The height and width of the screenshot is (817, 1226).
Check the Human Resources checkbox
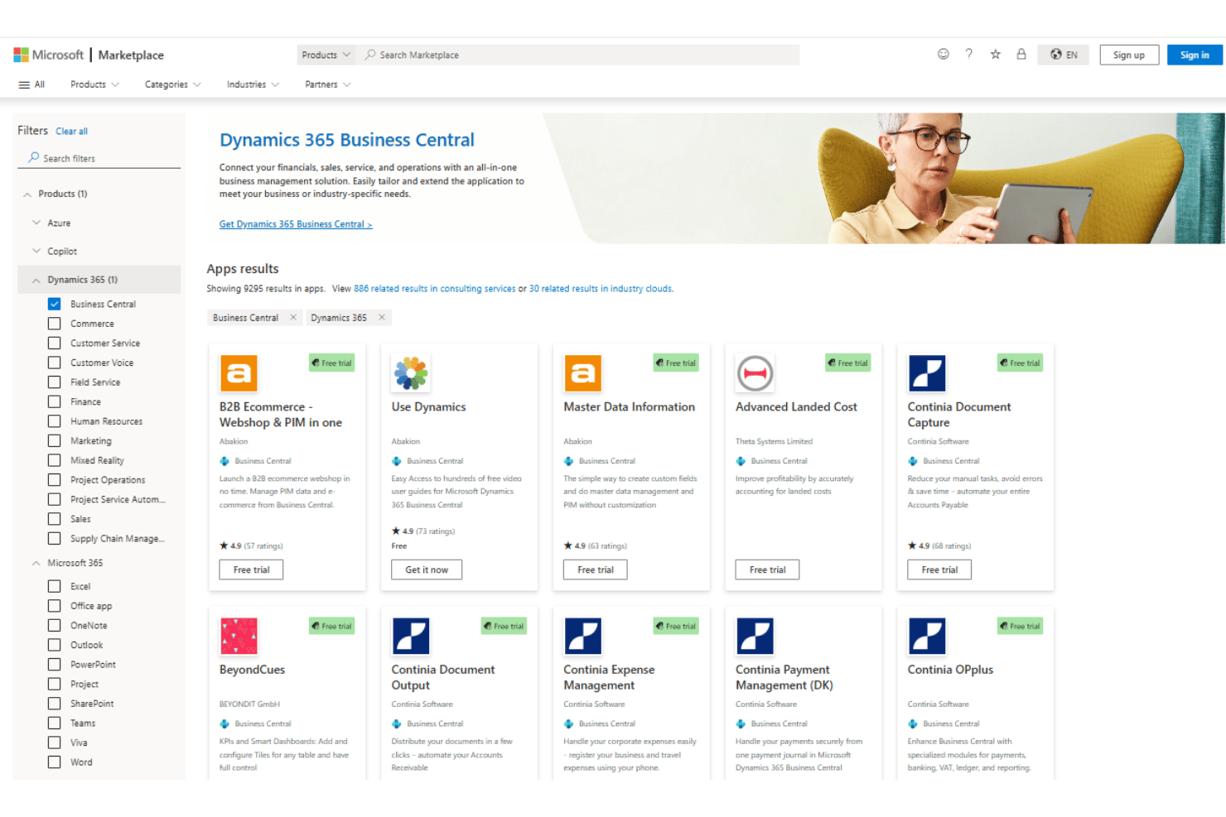click(54, 421)
